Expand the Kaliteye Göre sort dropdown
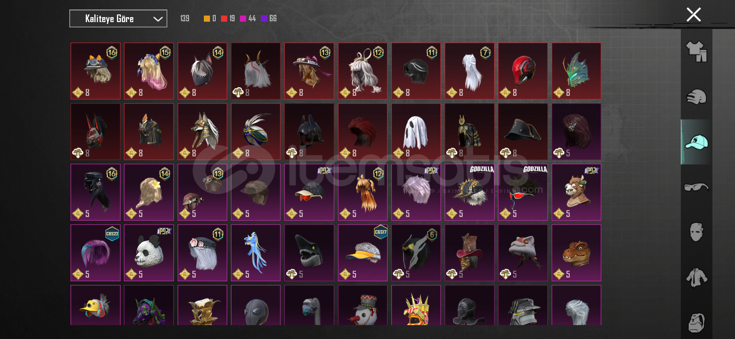This screenshot has width=735, height=339. (x=118, y=18)
